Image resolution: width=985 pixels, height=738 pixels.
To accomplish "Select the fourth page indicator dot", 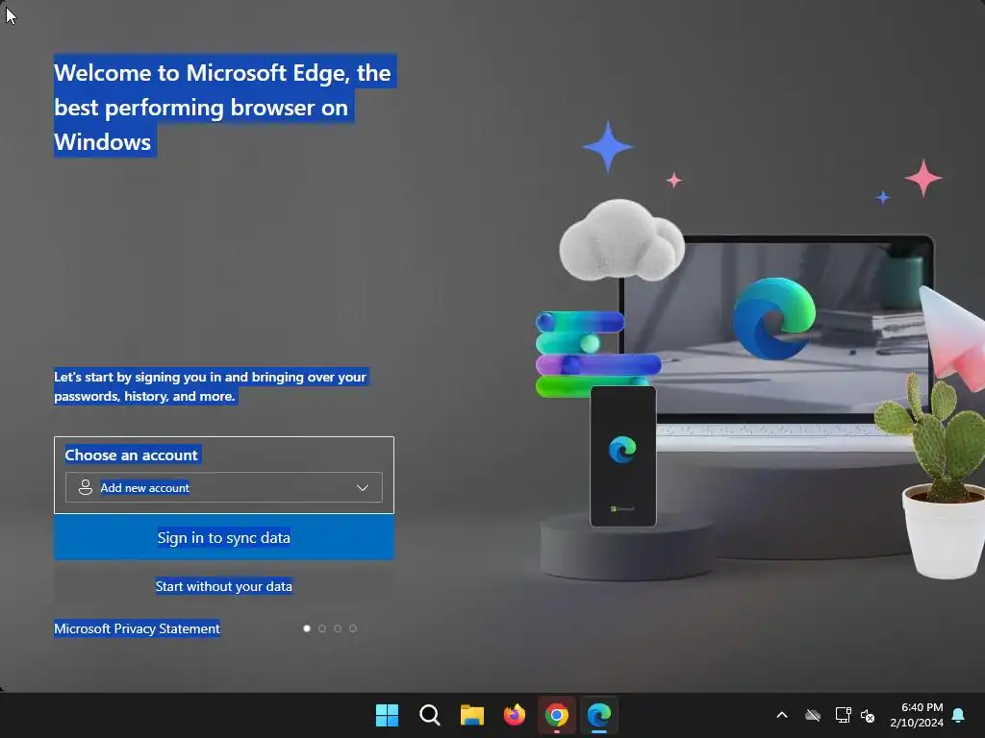I will pos(353,628).
